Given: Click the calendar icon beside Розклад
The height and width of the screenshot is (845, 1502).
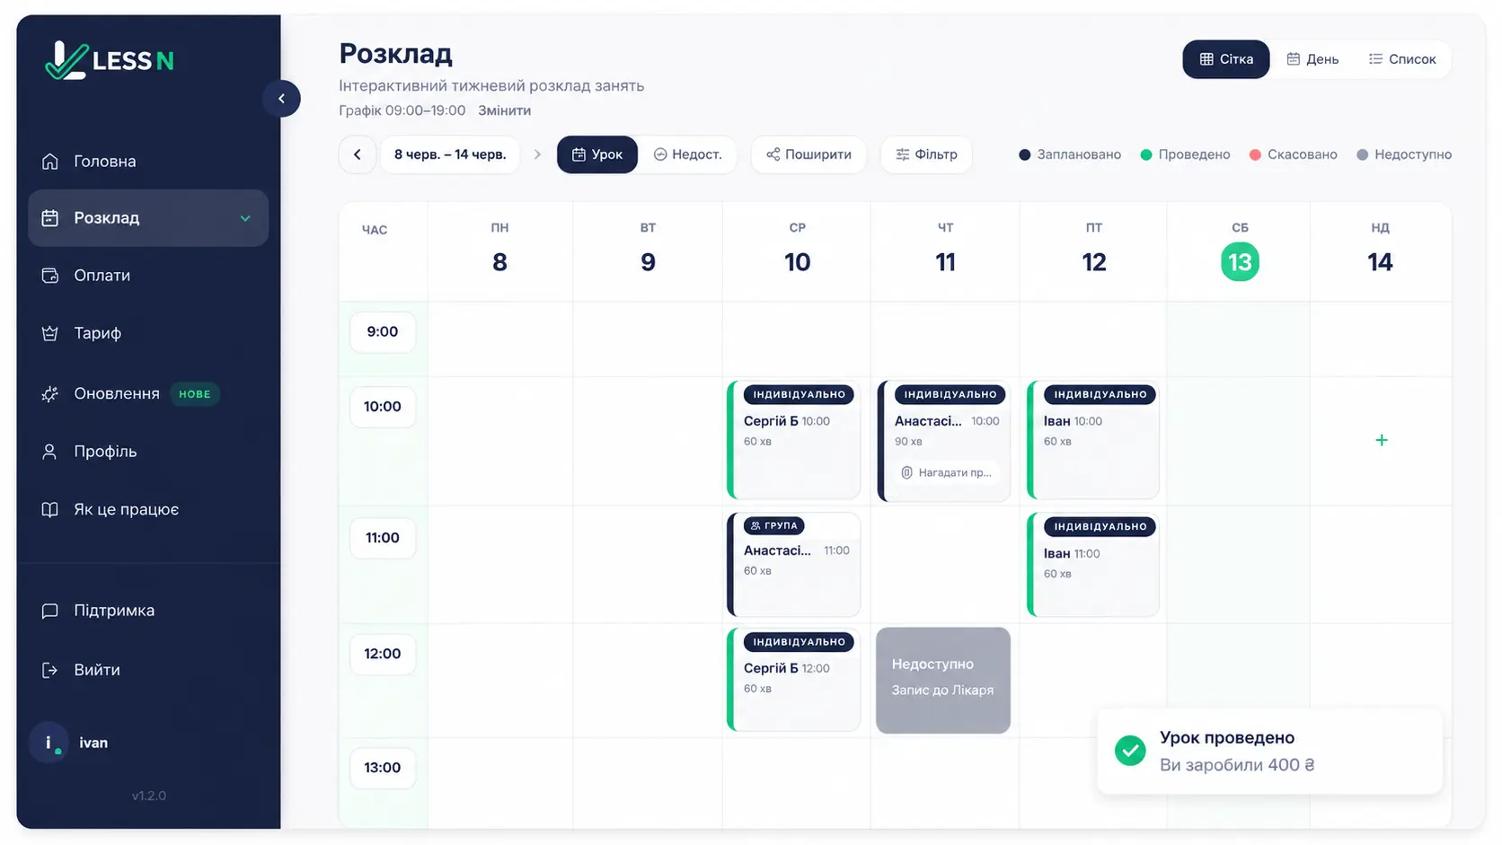Looking at the screenshot, I should click(50, 218).
